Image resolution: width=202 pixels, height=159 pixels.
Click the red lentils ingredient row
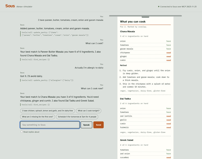(x=145, y=116)
